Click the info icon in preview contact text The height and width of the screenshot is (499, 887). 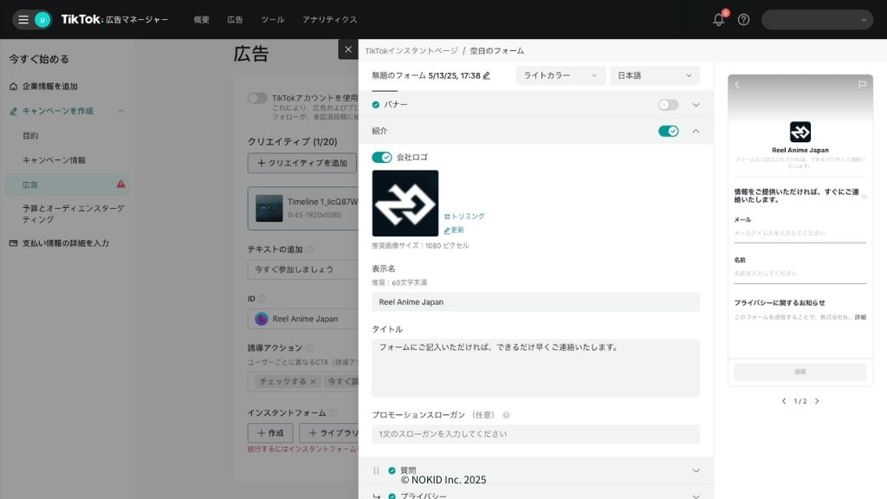864,197
